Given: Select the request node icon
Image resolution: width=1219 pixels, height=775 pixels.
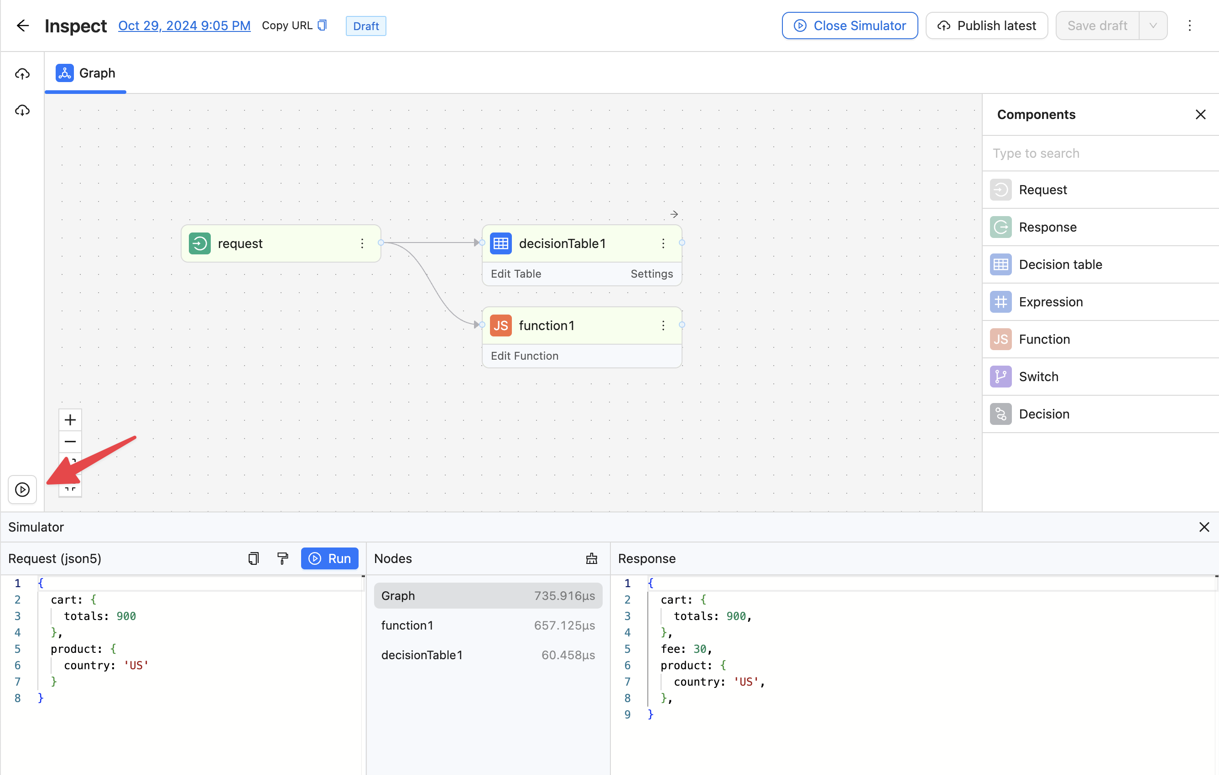Looking at the screenshot, I should [x=199, y=243].
